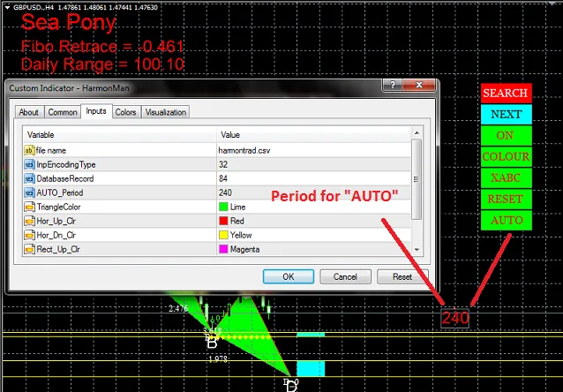The width and height of the screenshot is (563, 392).
Task: Open the Hor_Up_Clr Red color value
Action: coord(236,221)
